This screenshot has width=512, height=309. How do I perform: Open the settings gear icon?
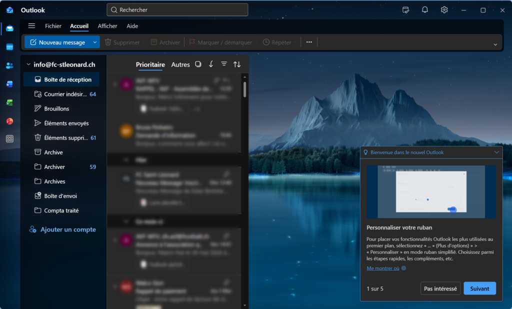(444, 10)
